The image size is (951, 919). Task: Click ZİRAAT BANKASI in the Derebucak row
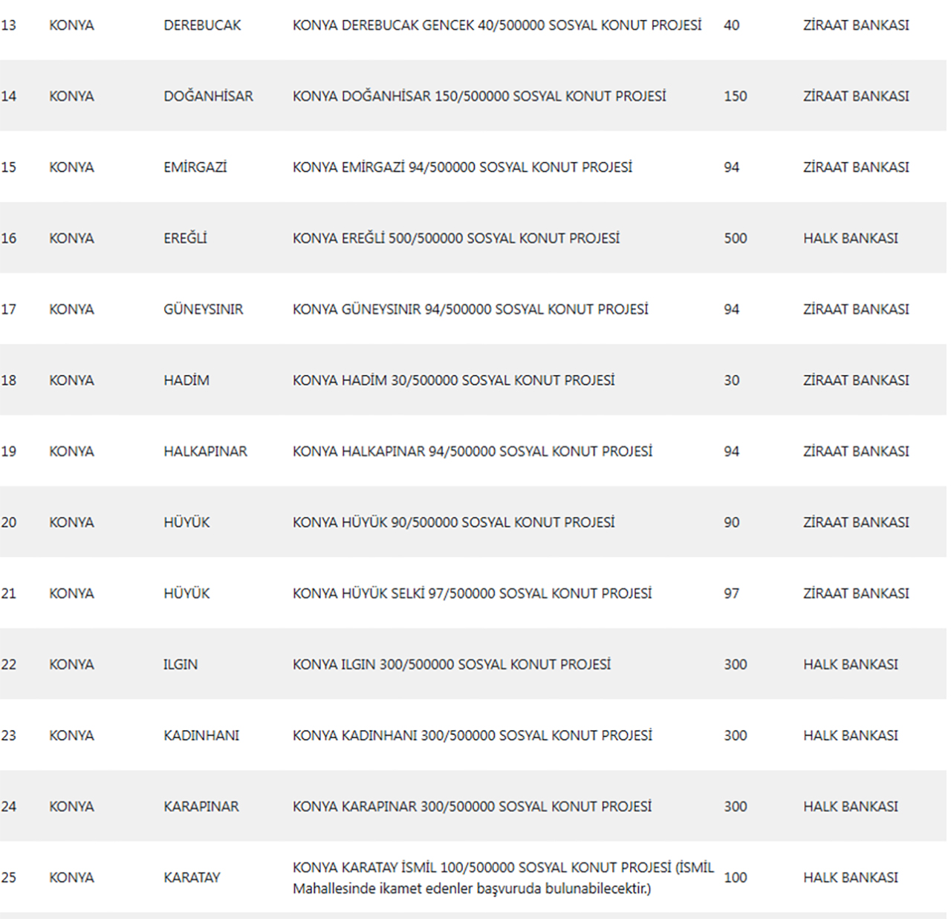coord(855,25)
